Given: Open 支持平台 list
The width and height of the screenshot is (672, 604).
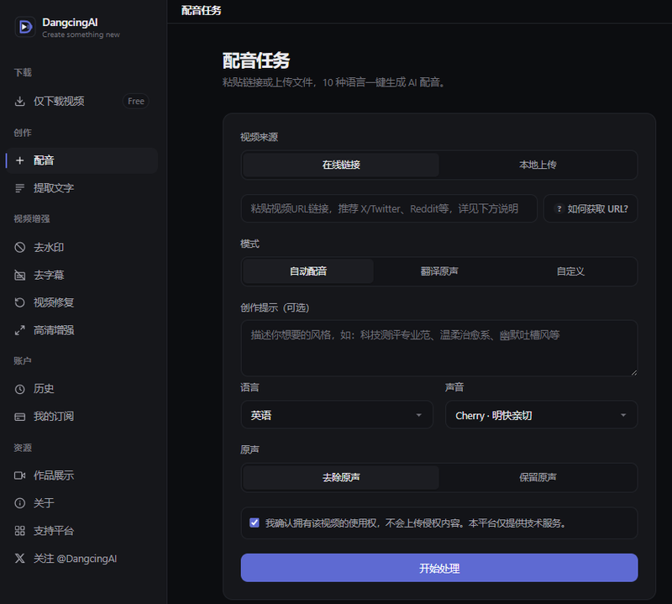Looking at the screenshot, I should click(81, 531).
